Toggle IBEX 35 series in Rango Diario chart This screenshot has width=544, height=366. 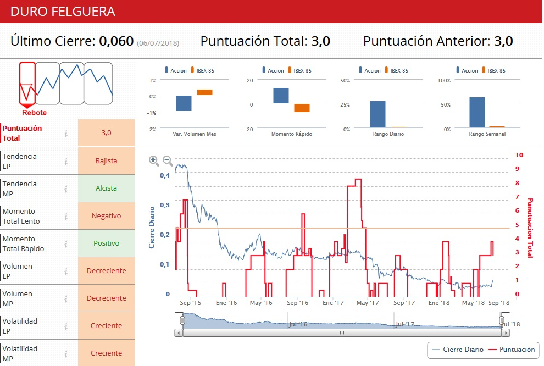[397, 70]
